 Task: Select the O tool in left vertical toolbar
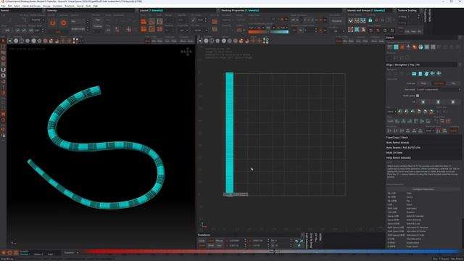click(3, 75)
